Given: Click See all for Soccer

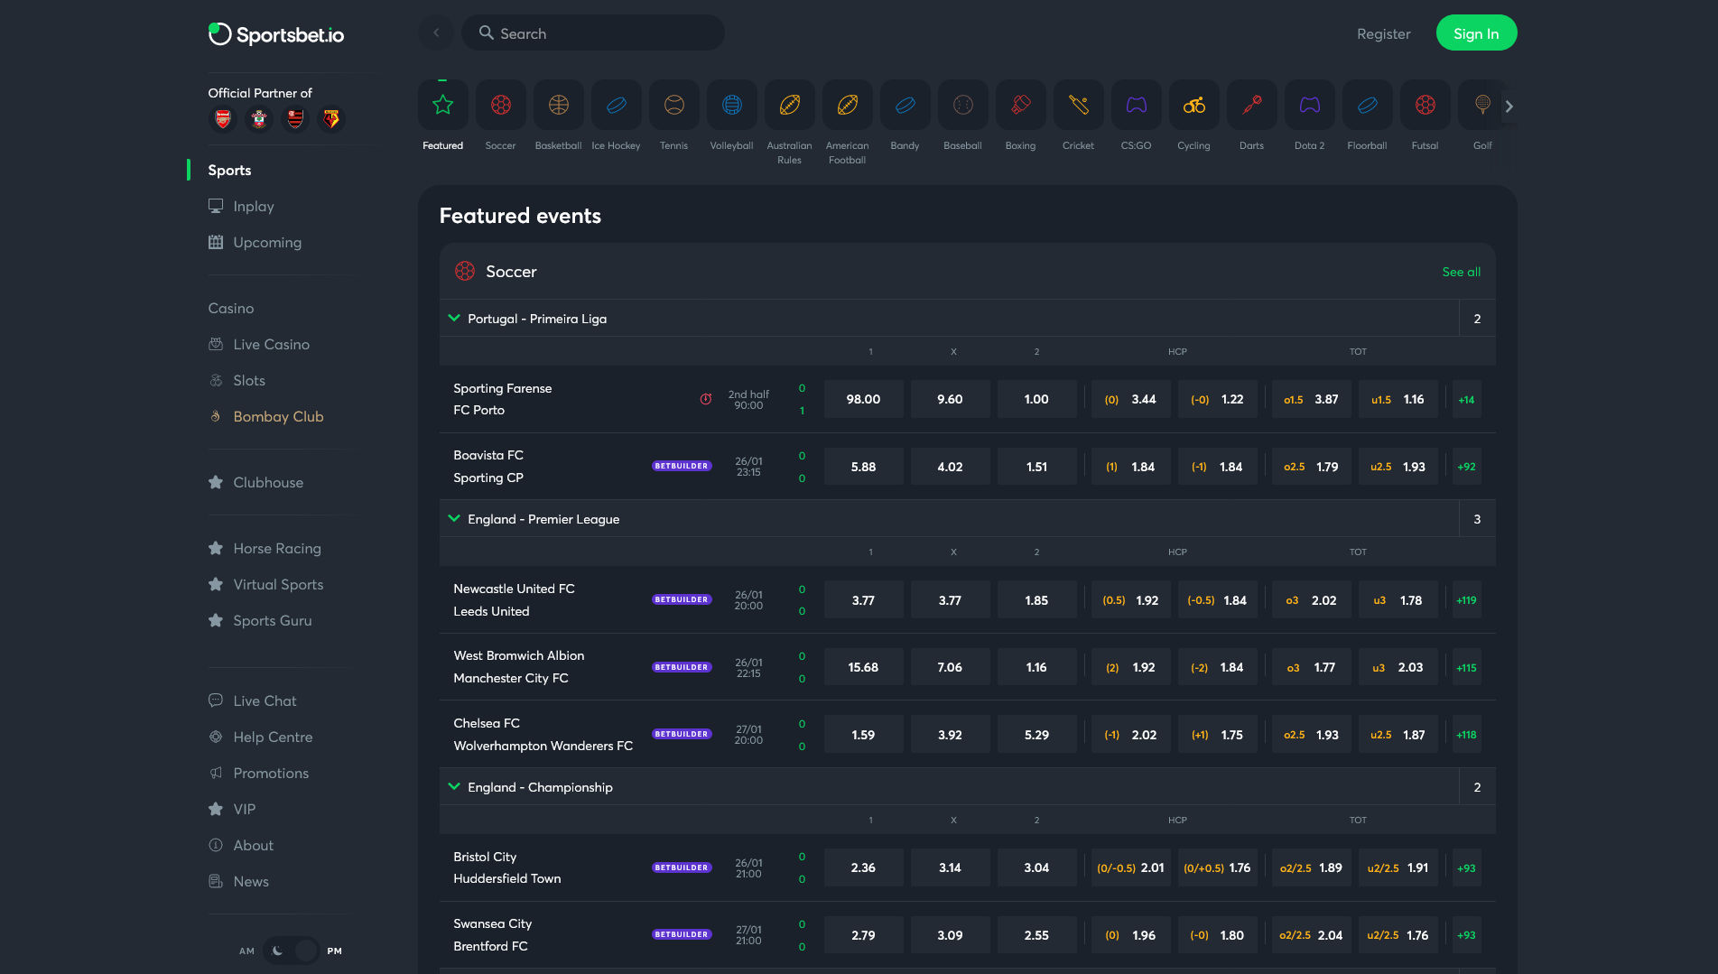Looking at the screenshot, I should [x=1461, y=272].
